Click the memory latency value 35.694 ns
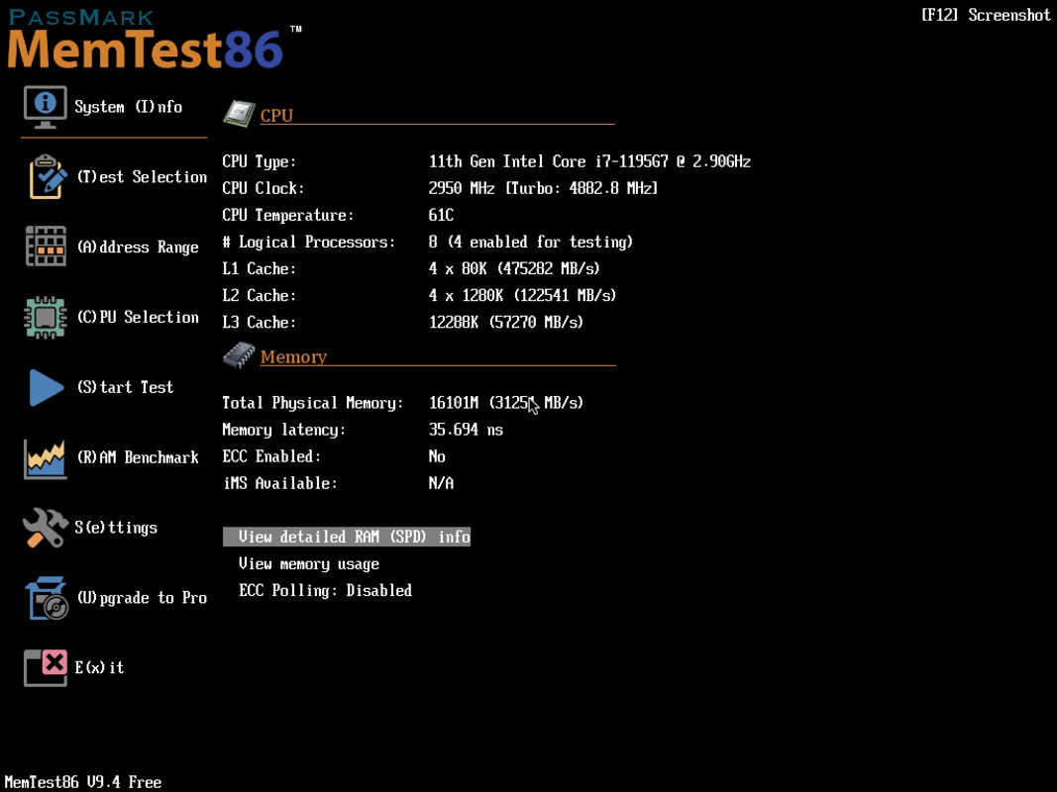This screenshot has width=1057, height=792. click(466, 430)
